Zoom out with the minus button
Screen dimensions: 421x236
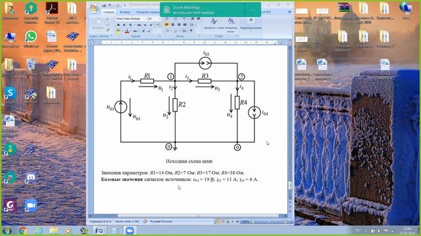253,222
